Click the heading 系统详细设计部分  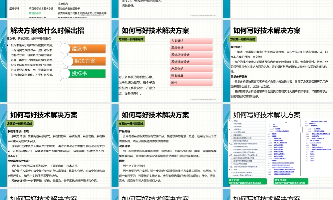(x=18, y=161)
